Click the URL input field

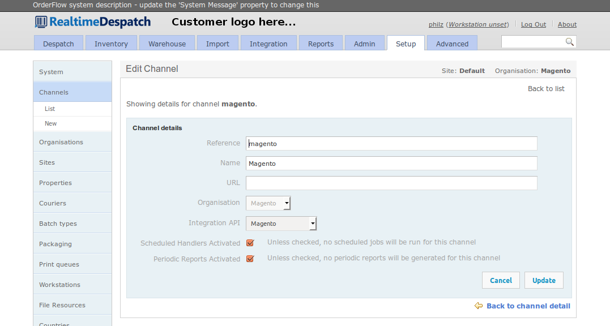pos(391,183)
